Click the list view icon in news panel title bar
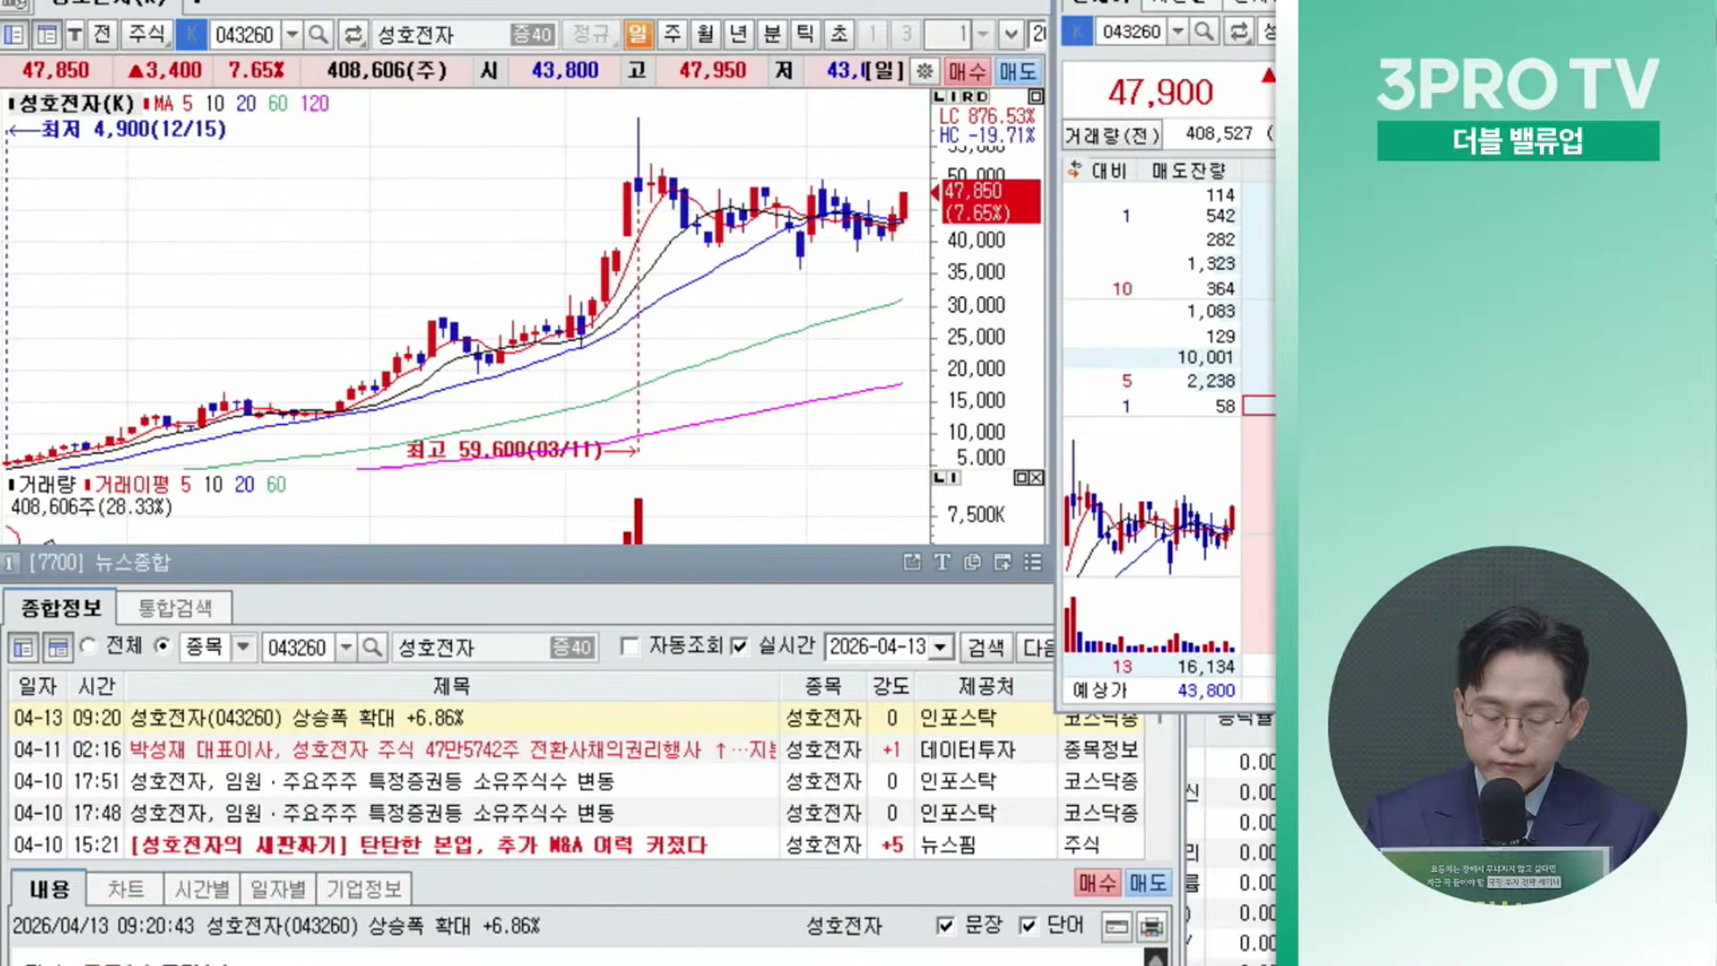The height and width of the screenshot is (966, 1717). pos(1033,562)
